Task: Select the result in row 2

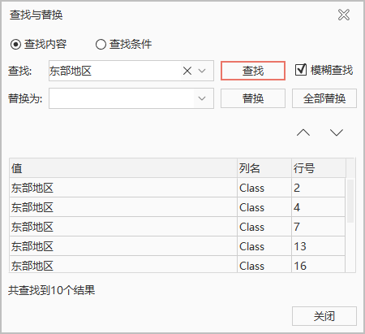Action: [178, 188]
